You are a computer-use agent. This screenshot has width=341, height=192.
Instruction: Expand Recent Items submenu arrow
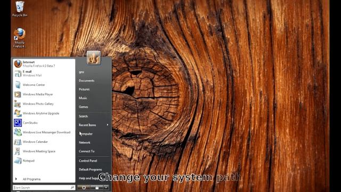pyautogui.click(x=108, y=125)
